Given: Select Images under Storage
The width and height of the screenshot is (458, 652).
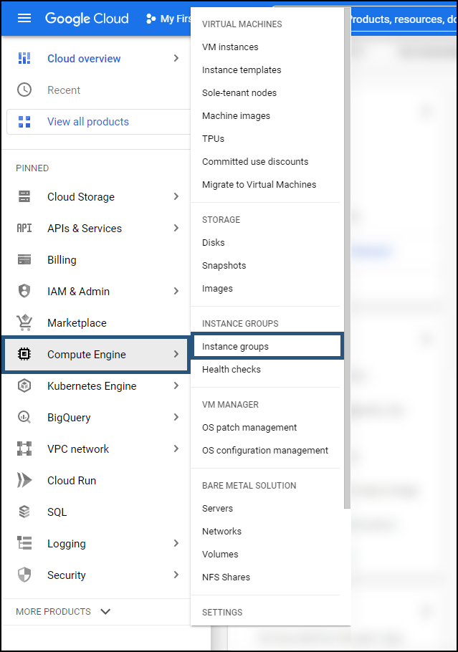Looking at the screenshot, I should click(217, 288).
